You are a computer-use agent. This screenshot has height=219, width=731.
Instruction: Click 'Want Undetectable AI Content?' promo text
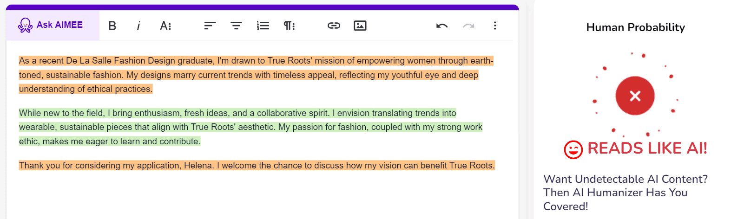pyautogui.click(x=626, y=179)
